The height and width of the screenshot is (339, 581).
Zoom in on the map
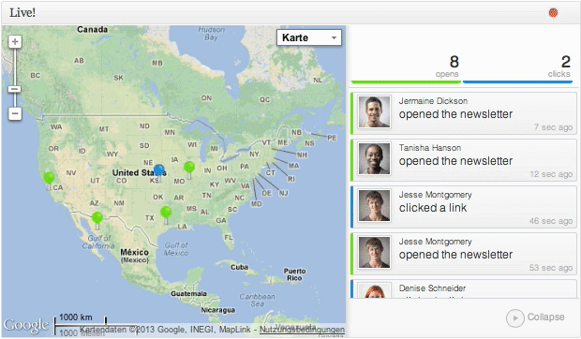click(x=15, y=41)
